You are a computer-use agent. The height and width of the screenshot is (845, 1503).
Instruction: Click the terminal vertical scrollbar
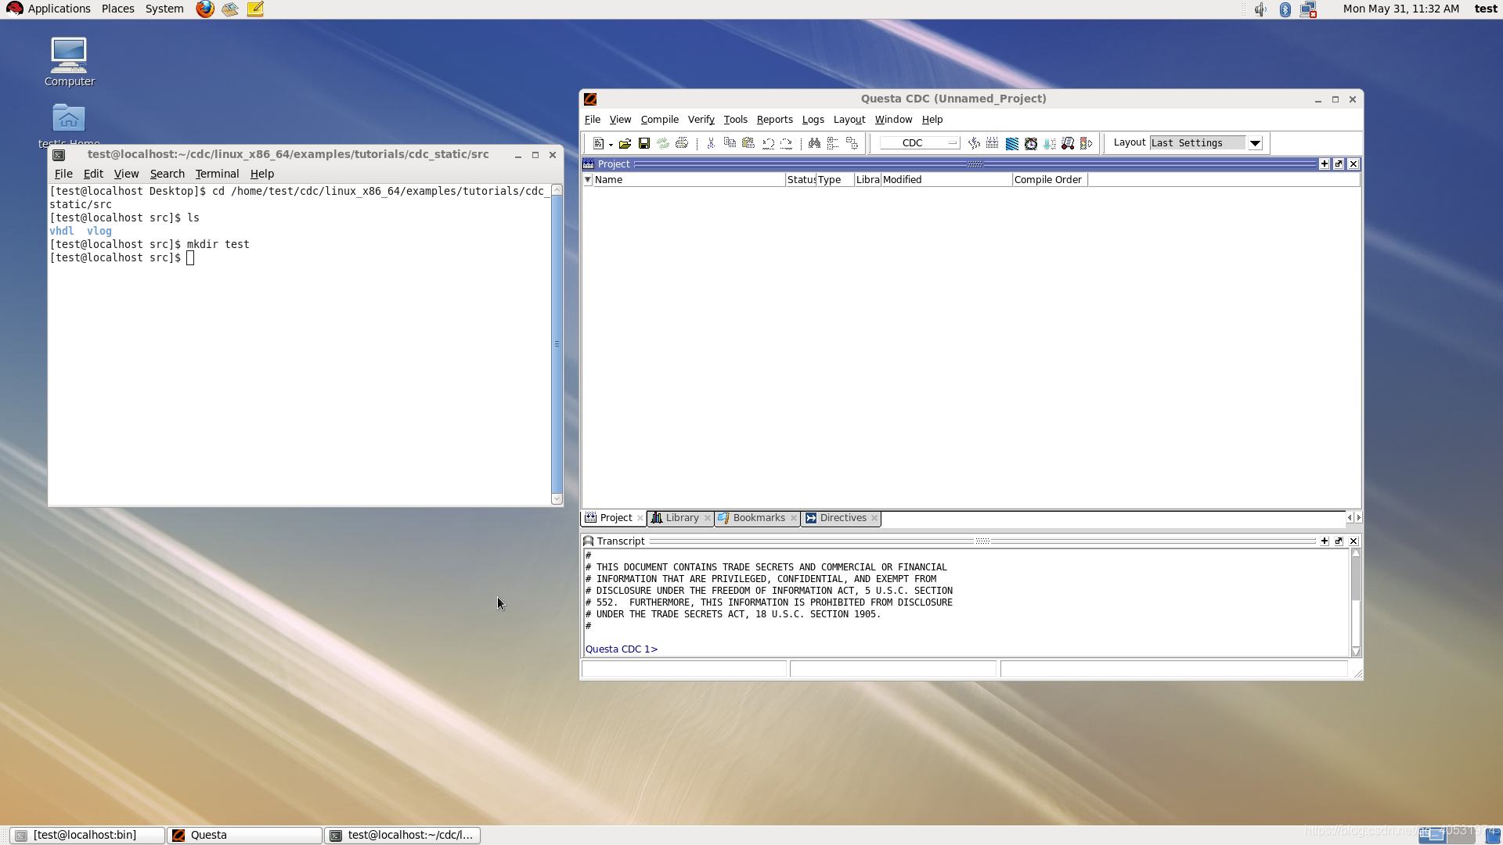(557, 344)
